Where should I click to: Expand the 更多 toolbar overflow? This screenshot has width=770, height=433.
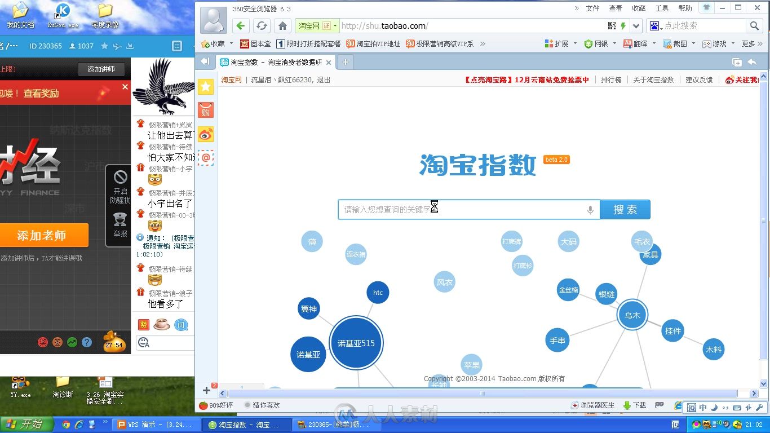pyautogui.click(x=751, y=44)
